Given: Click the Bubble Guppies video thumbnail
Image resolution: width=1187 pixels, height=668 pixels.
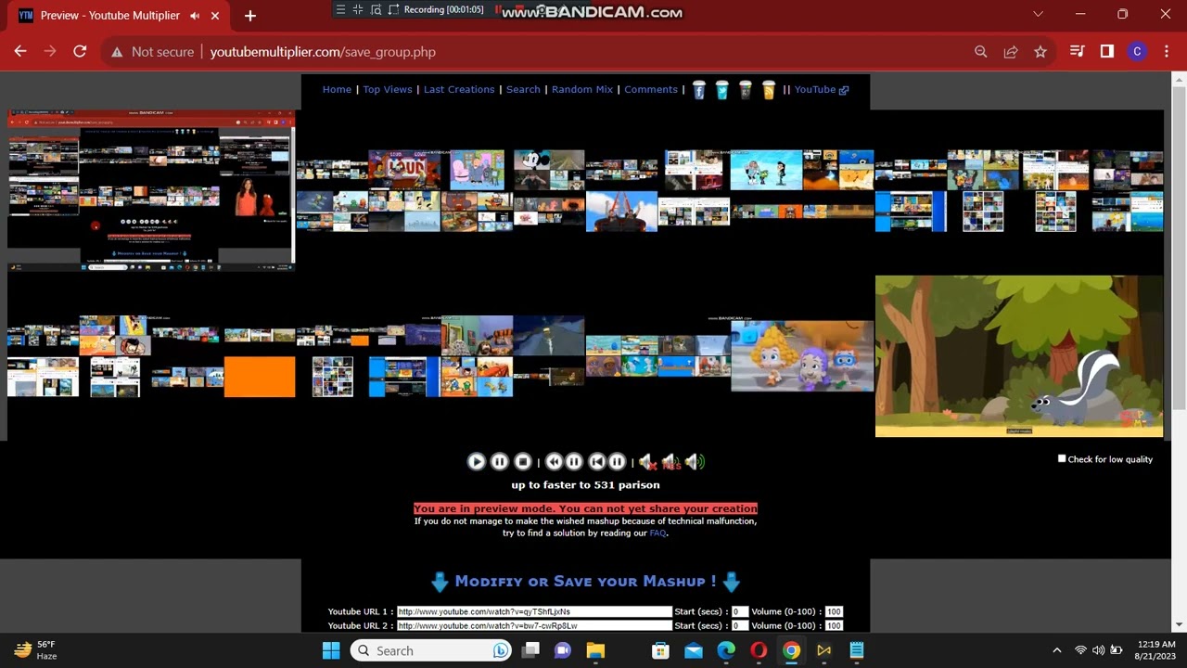Looking at the screenshot, I should (x=802, y=356).
